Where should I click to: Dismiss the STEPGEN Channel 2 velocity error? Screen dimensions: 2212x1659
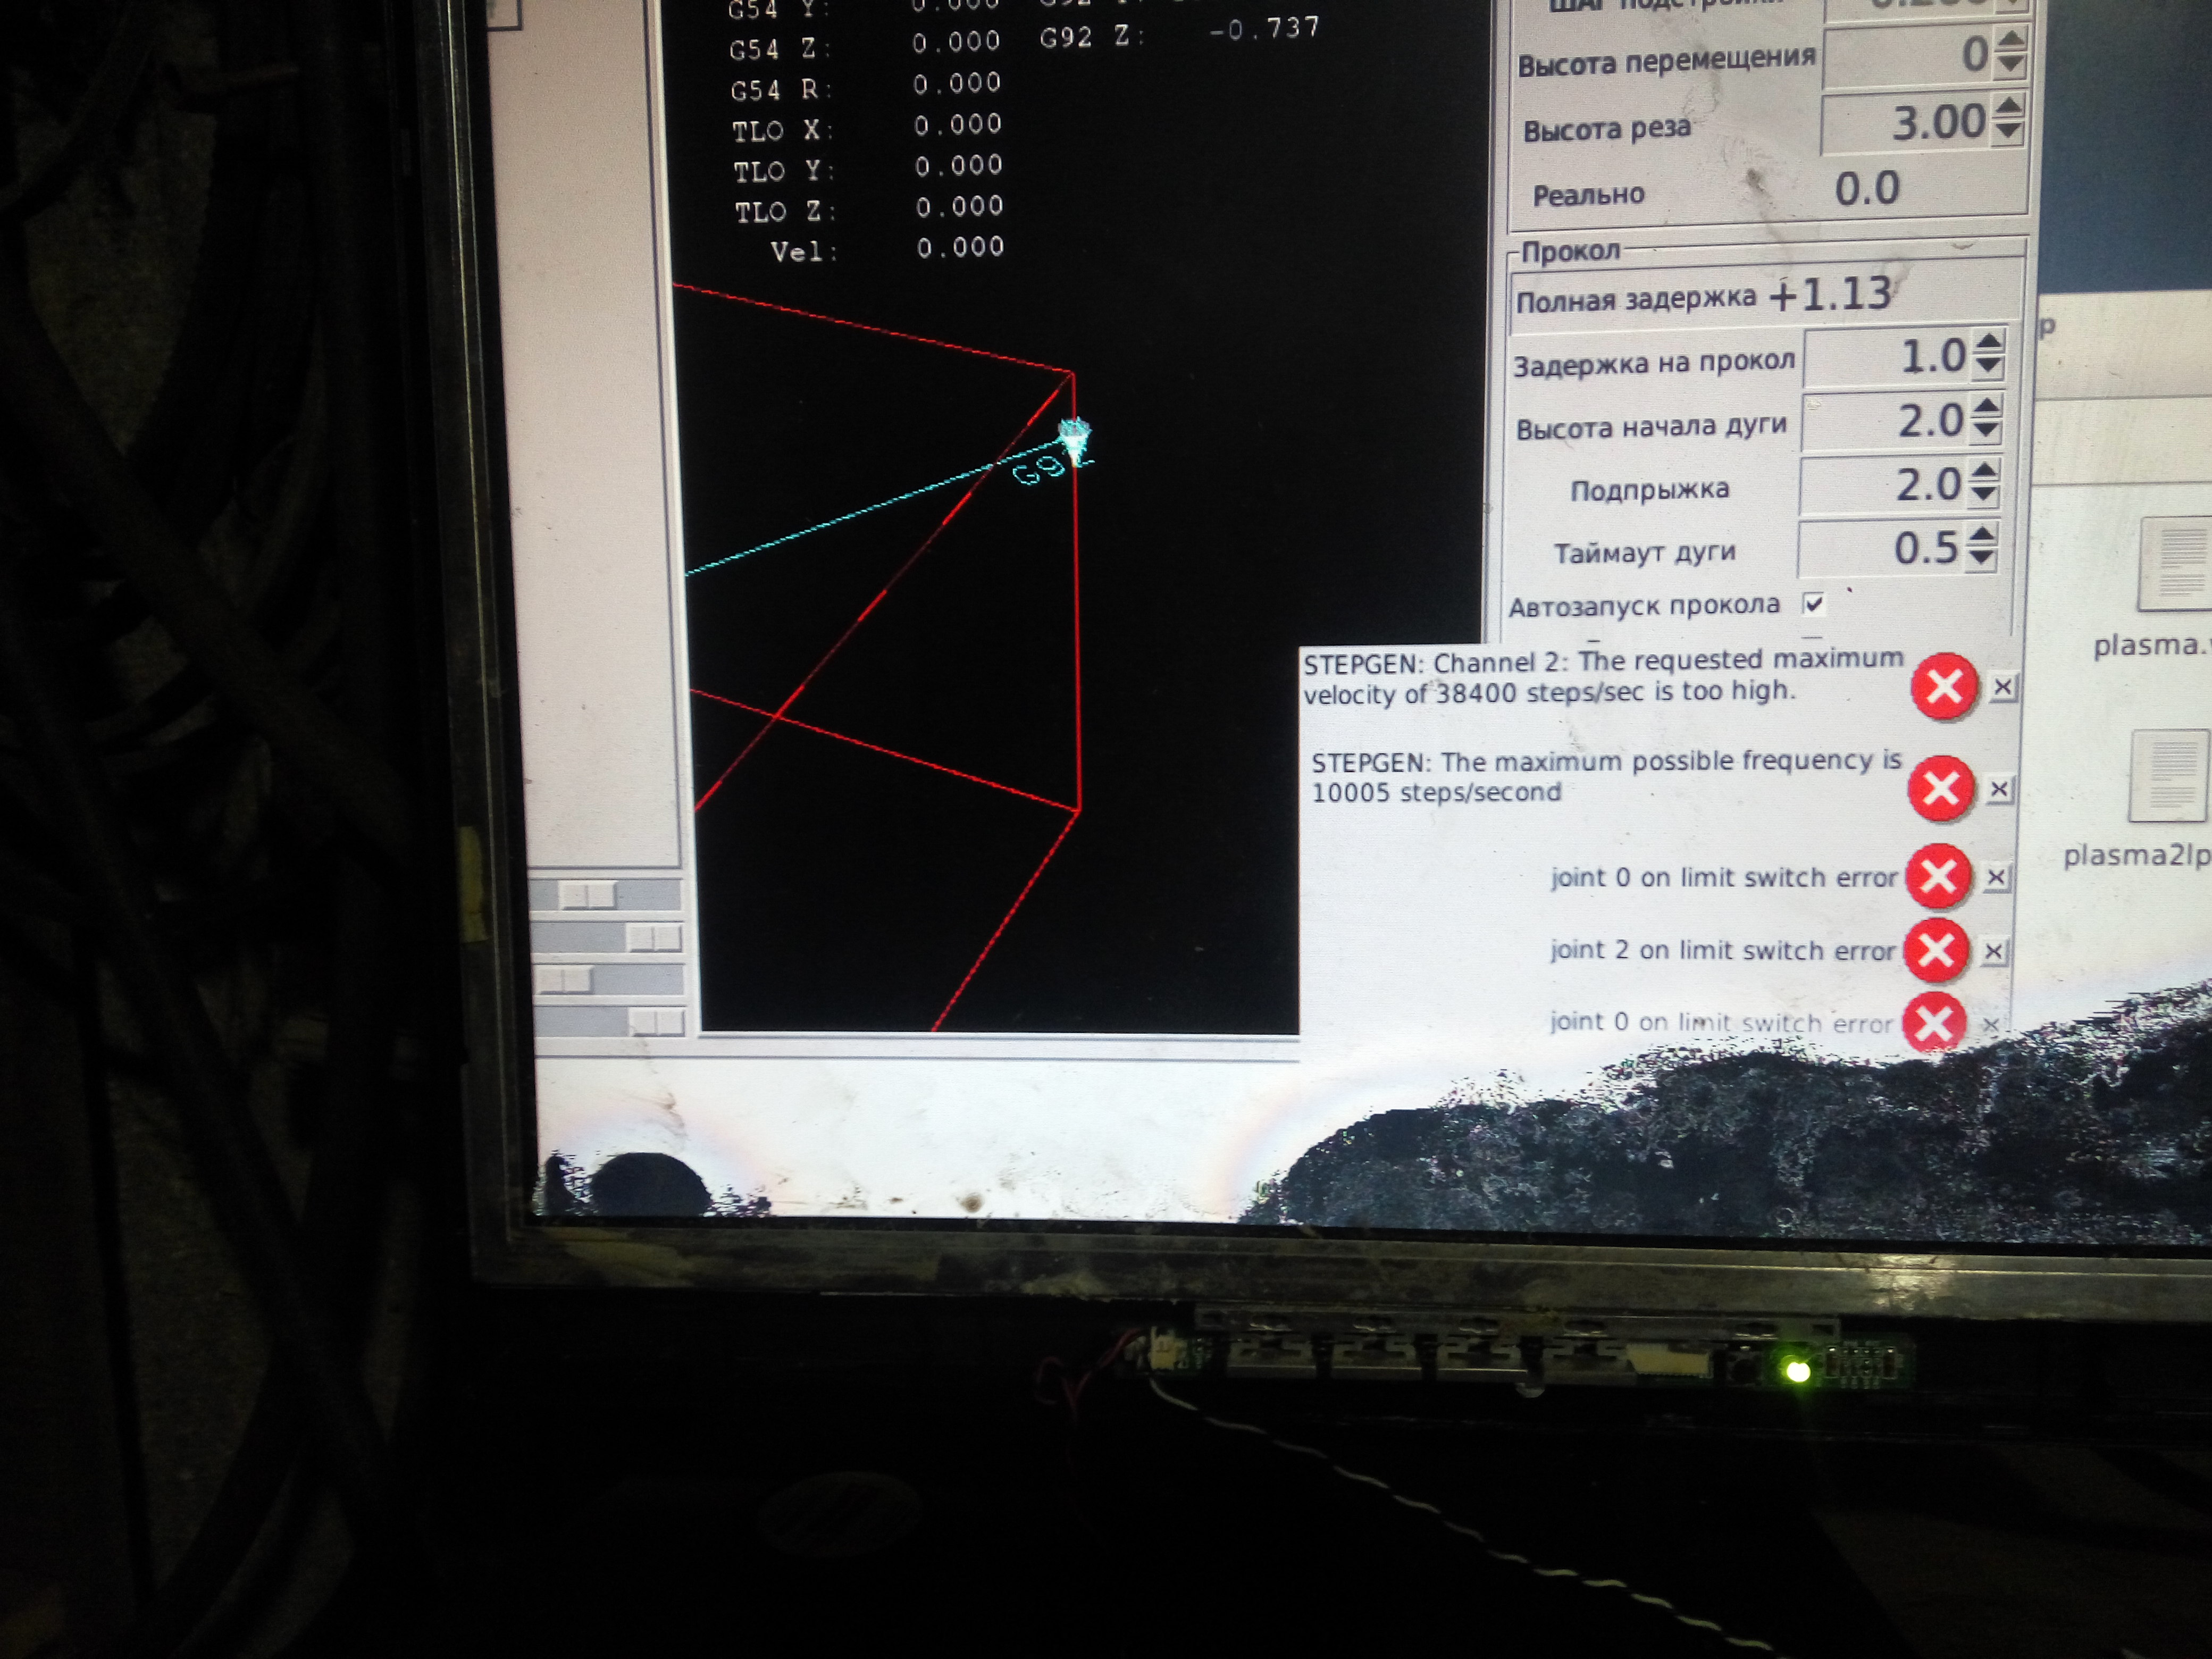(2002, 687)
